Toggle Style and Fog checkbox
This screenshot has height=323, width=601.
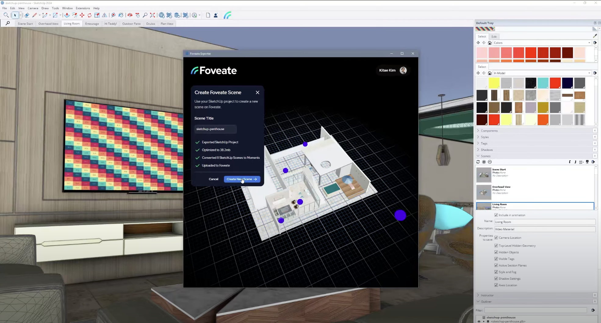click(x=496, y=272)
